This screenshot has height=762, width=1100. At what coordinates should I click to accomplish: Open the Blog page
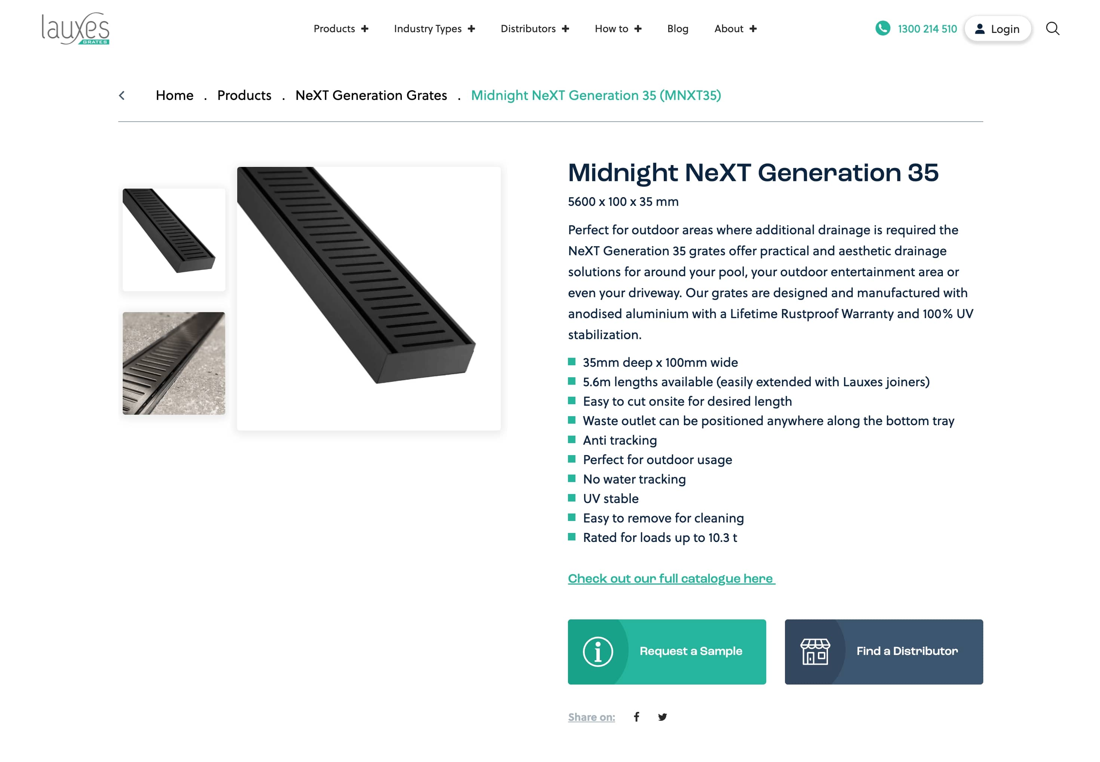point(678,29)
